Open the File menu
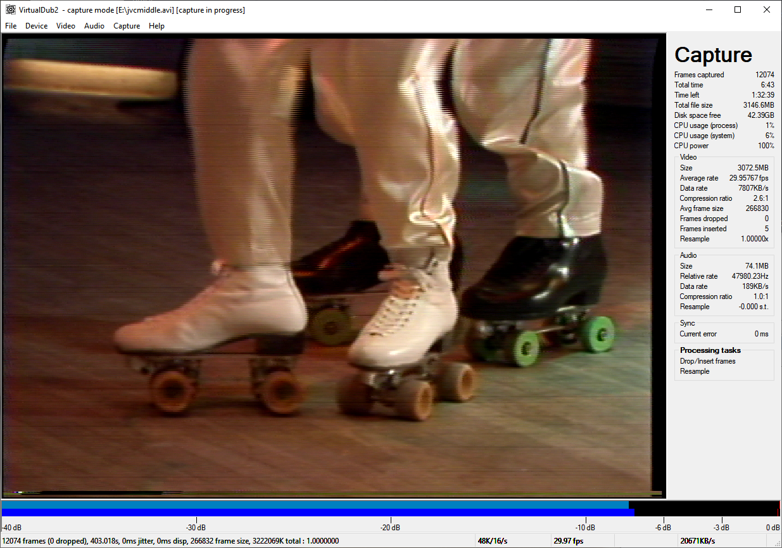The image size is (782, 548). pos(11,26)
